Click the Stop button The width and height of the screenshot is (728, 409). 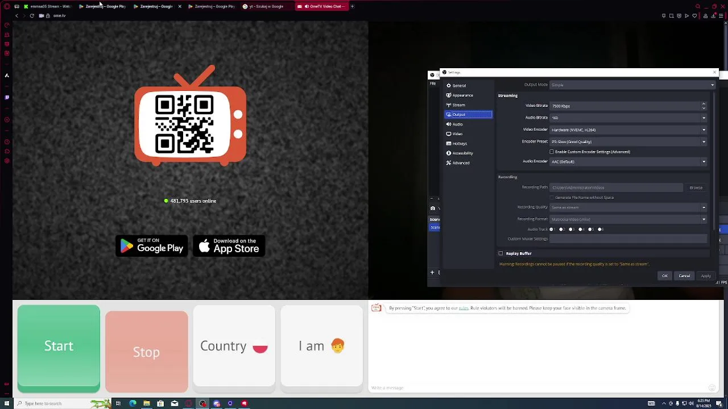tap(146, 352)
